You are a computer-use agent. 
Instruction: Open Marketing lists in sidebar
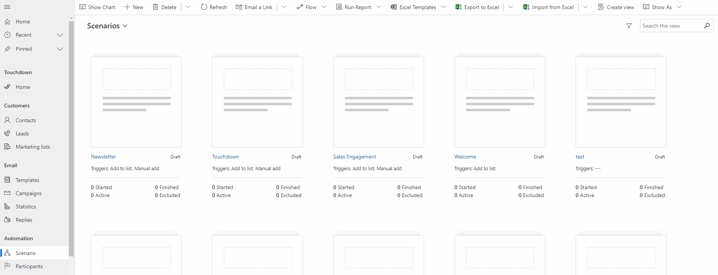(x=33, y=147)
